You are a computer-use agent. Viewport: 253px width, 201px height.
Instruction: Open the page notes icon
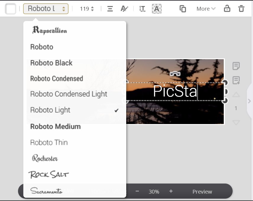236,66
